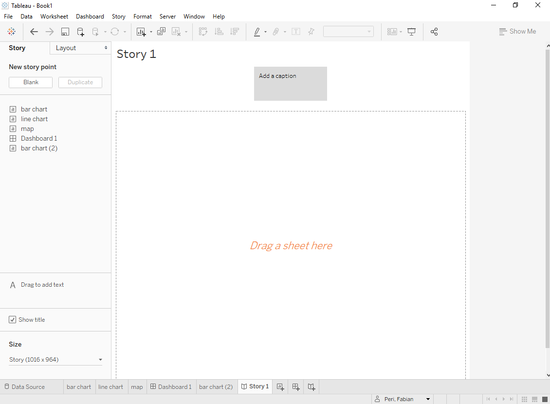Click the Duplicate sheet toolbar icon
The width and height of the screenshot is (550, 404).
(x=162, y=32)
